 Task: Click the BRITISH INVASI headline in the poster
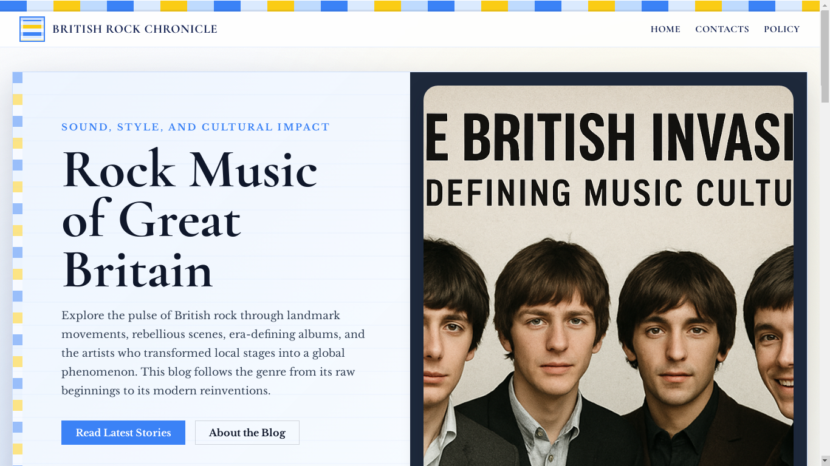tap(608, 135)
